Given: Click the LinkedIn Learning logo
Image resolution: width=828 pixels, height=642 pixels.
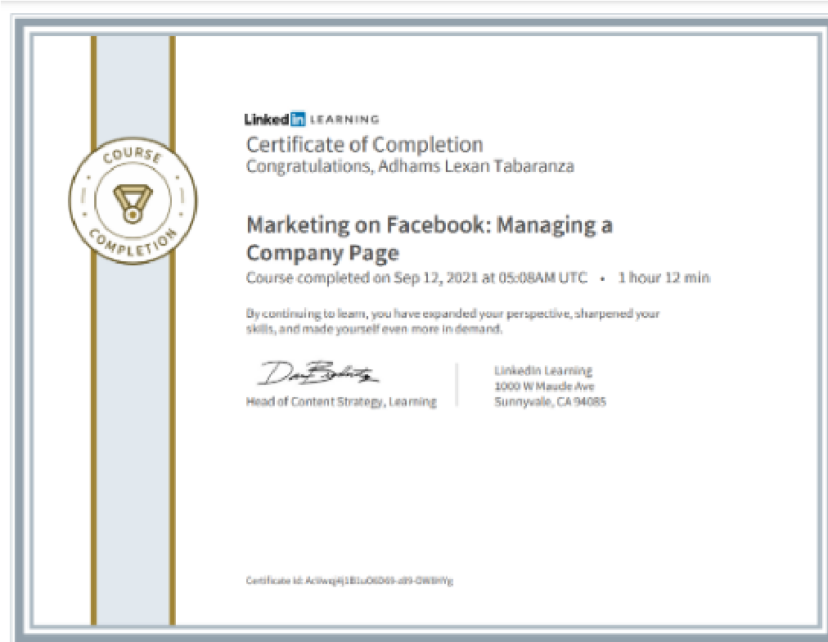Looking at the screenshot, I should click(312, 120).
